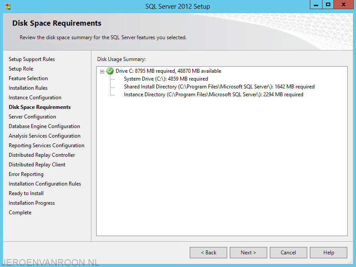This screenshot has height=267, width=356.
Task: Select the 'System Drive (C:\): 4859 MB required' row
Action: (166, 79)
